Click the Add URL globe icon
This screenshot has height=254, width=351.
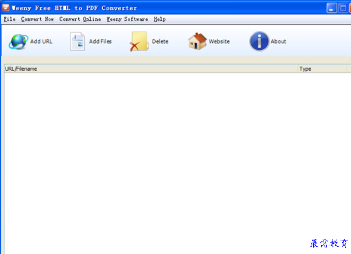[x=18, y=42]
